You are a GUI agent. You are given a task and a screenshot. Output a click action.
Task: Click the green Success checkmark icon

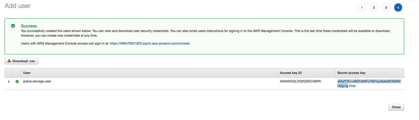coord(13,26)
